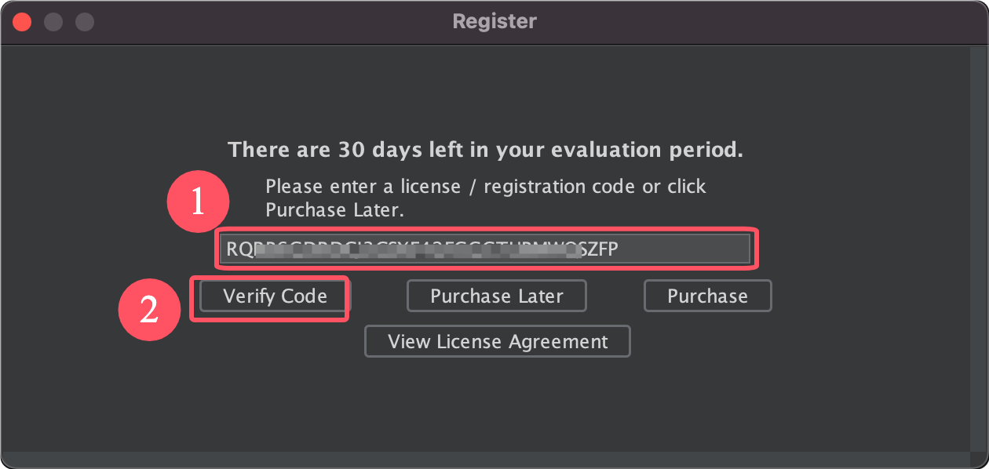Click the bottom status strip of the dialog

pyautogui.click(x=494, y=460)
